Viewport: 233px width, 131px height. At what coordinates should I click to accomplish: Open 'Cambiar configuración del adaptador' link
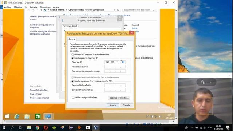pos(42,26)
